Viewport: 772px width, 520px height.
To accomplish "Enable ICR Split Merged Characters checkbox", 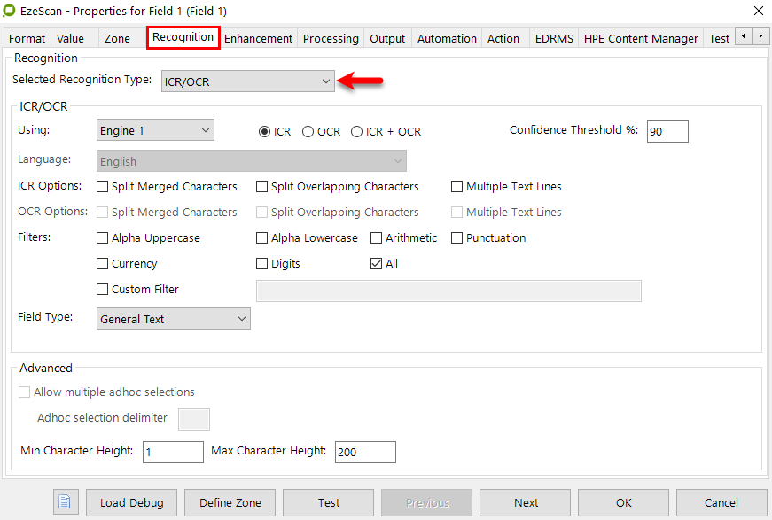I will tap(104, 187).
